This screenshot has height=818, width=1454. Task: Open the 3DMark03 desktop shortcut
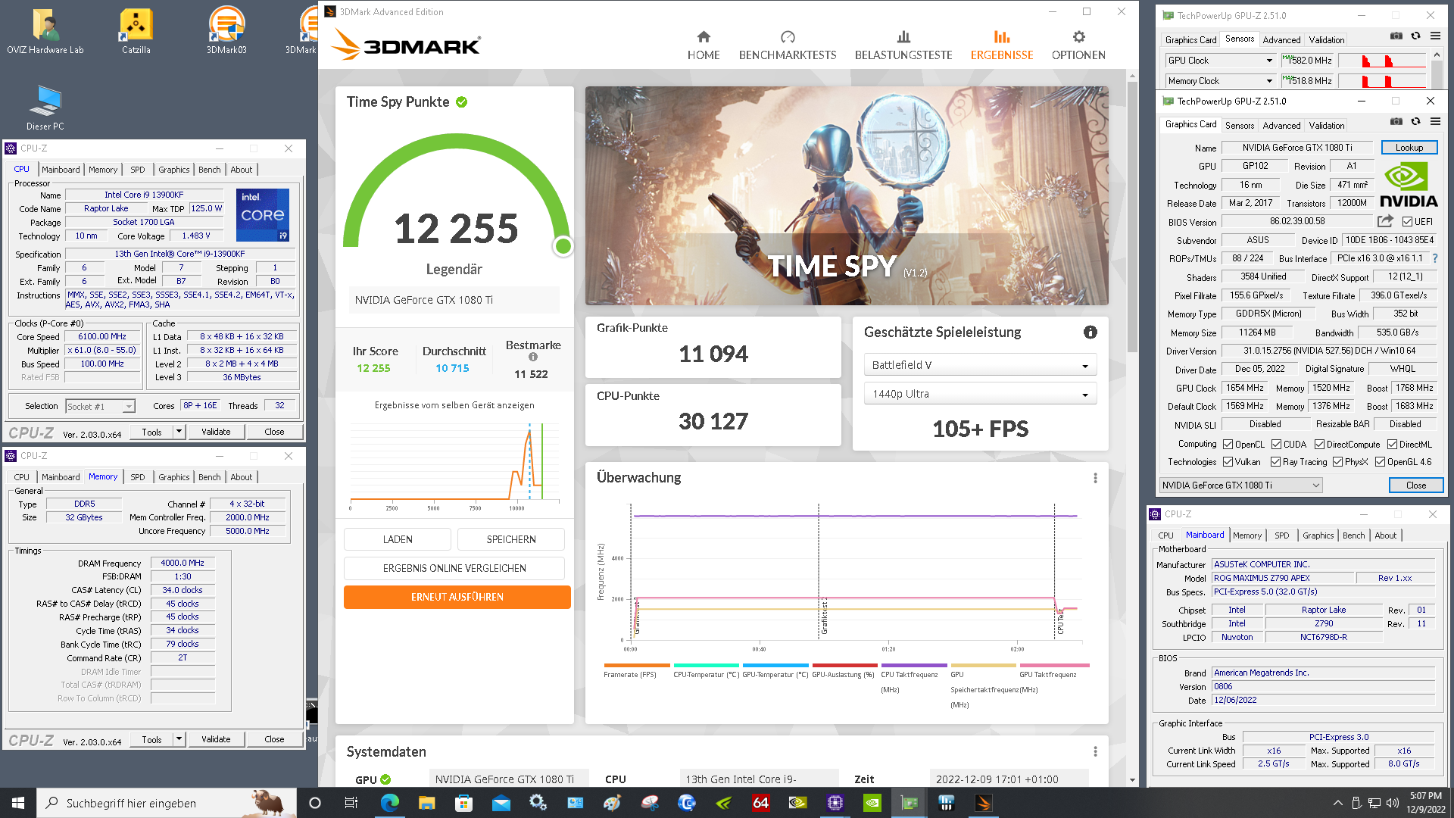(226, 32)
